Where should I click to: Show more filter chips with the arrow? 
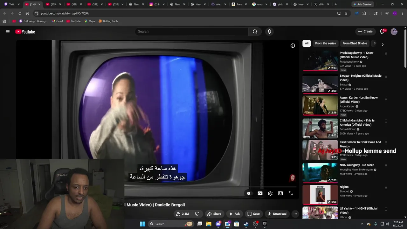tap(383, 45)
